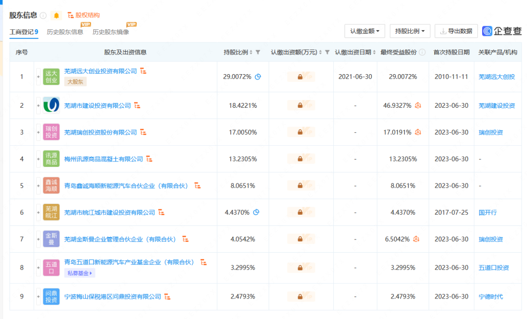The image size is (527, 319).
Task: Open related institution link 国开行
Action: pos(487,213)
